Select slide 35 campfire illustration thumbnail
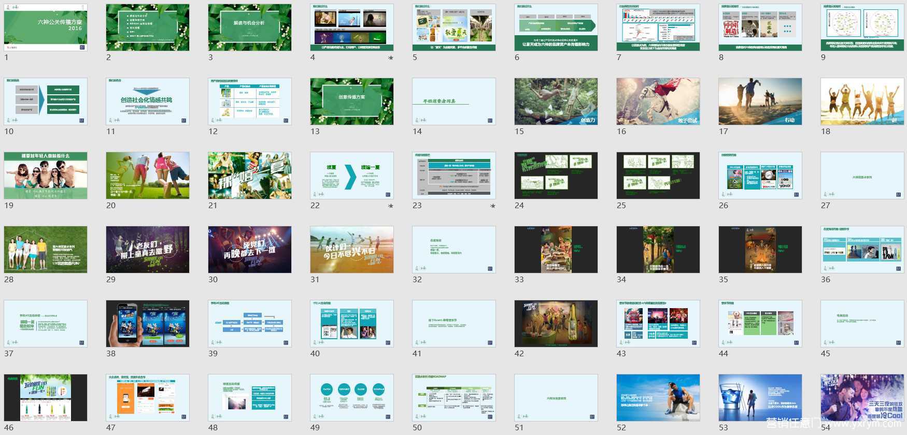 tap(760, 250)
